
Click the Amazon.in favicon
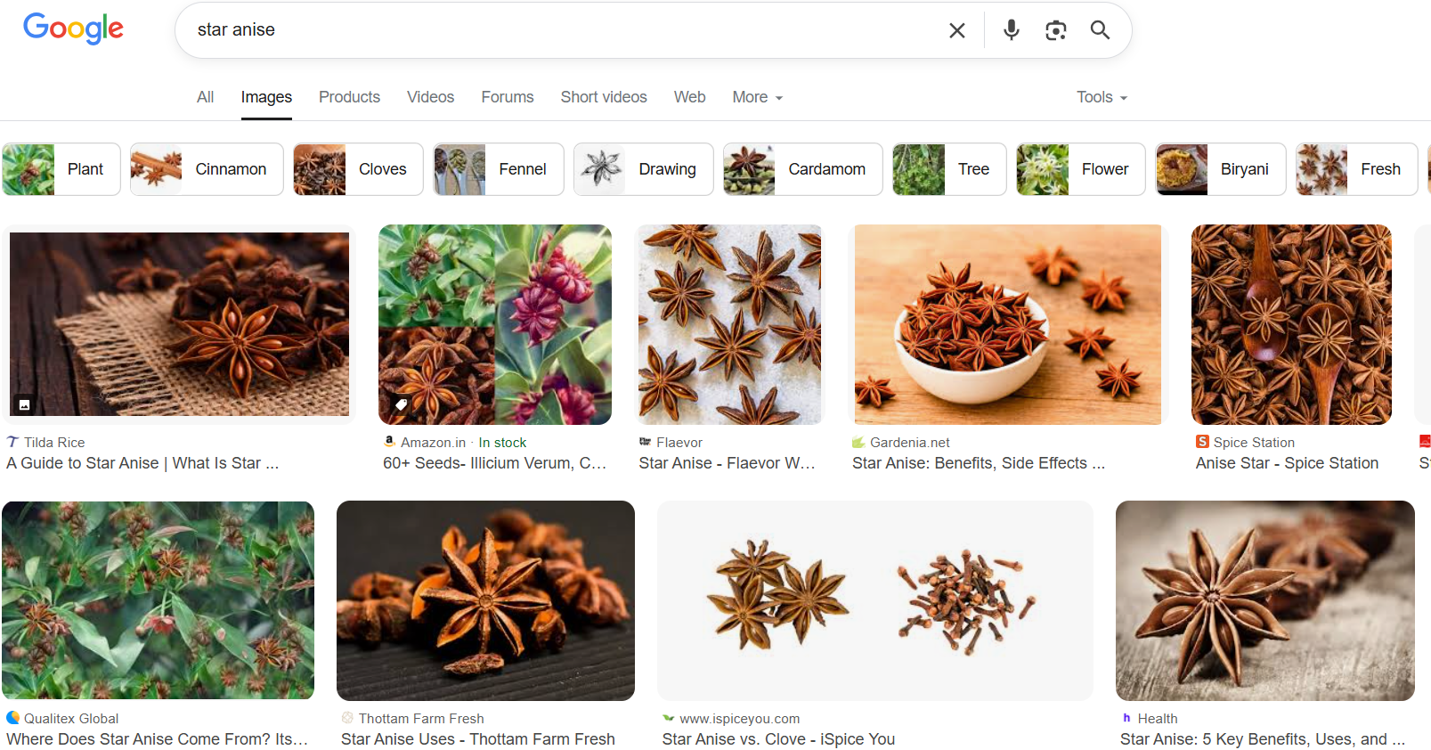(x=389, y=442)
